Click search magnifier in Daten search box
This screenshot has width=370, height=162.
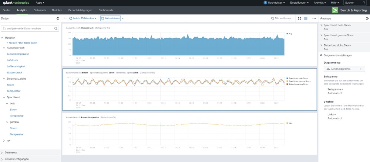pos(56,28)
